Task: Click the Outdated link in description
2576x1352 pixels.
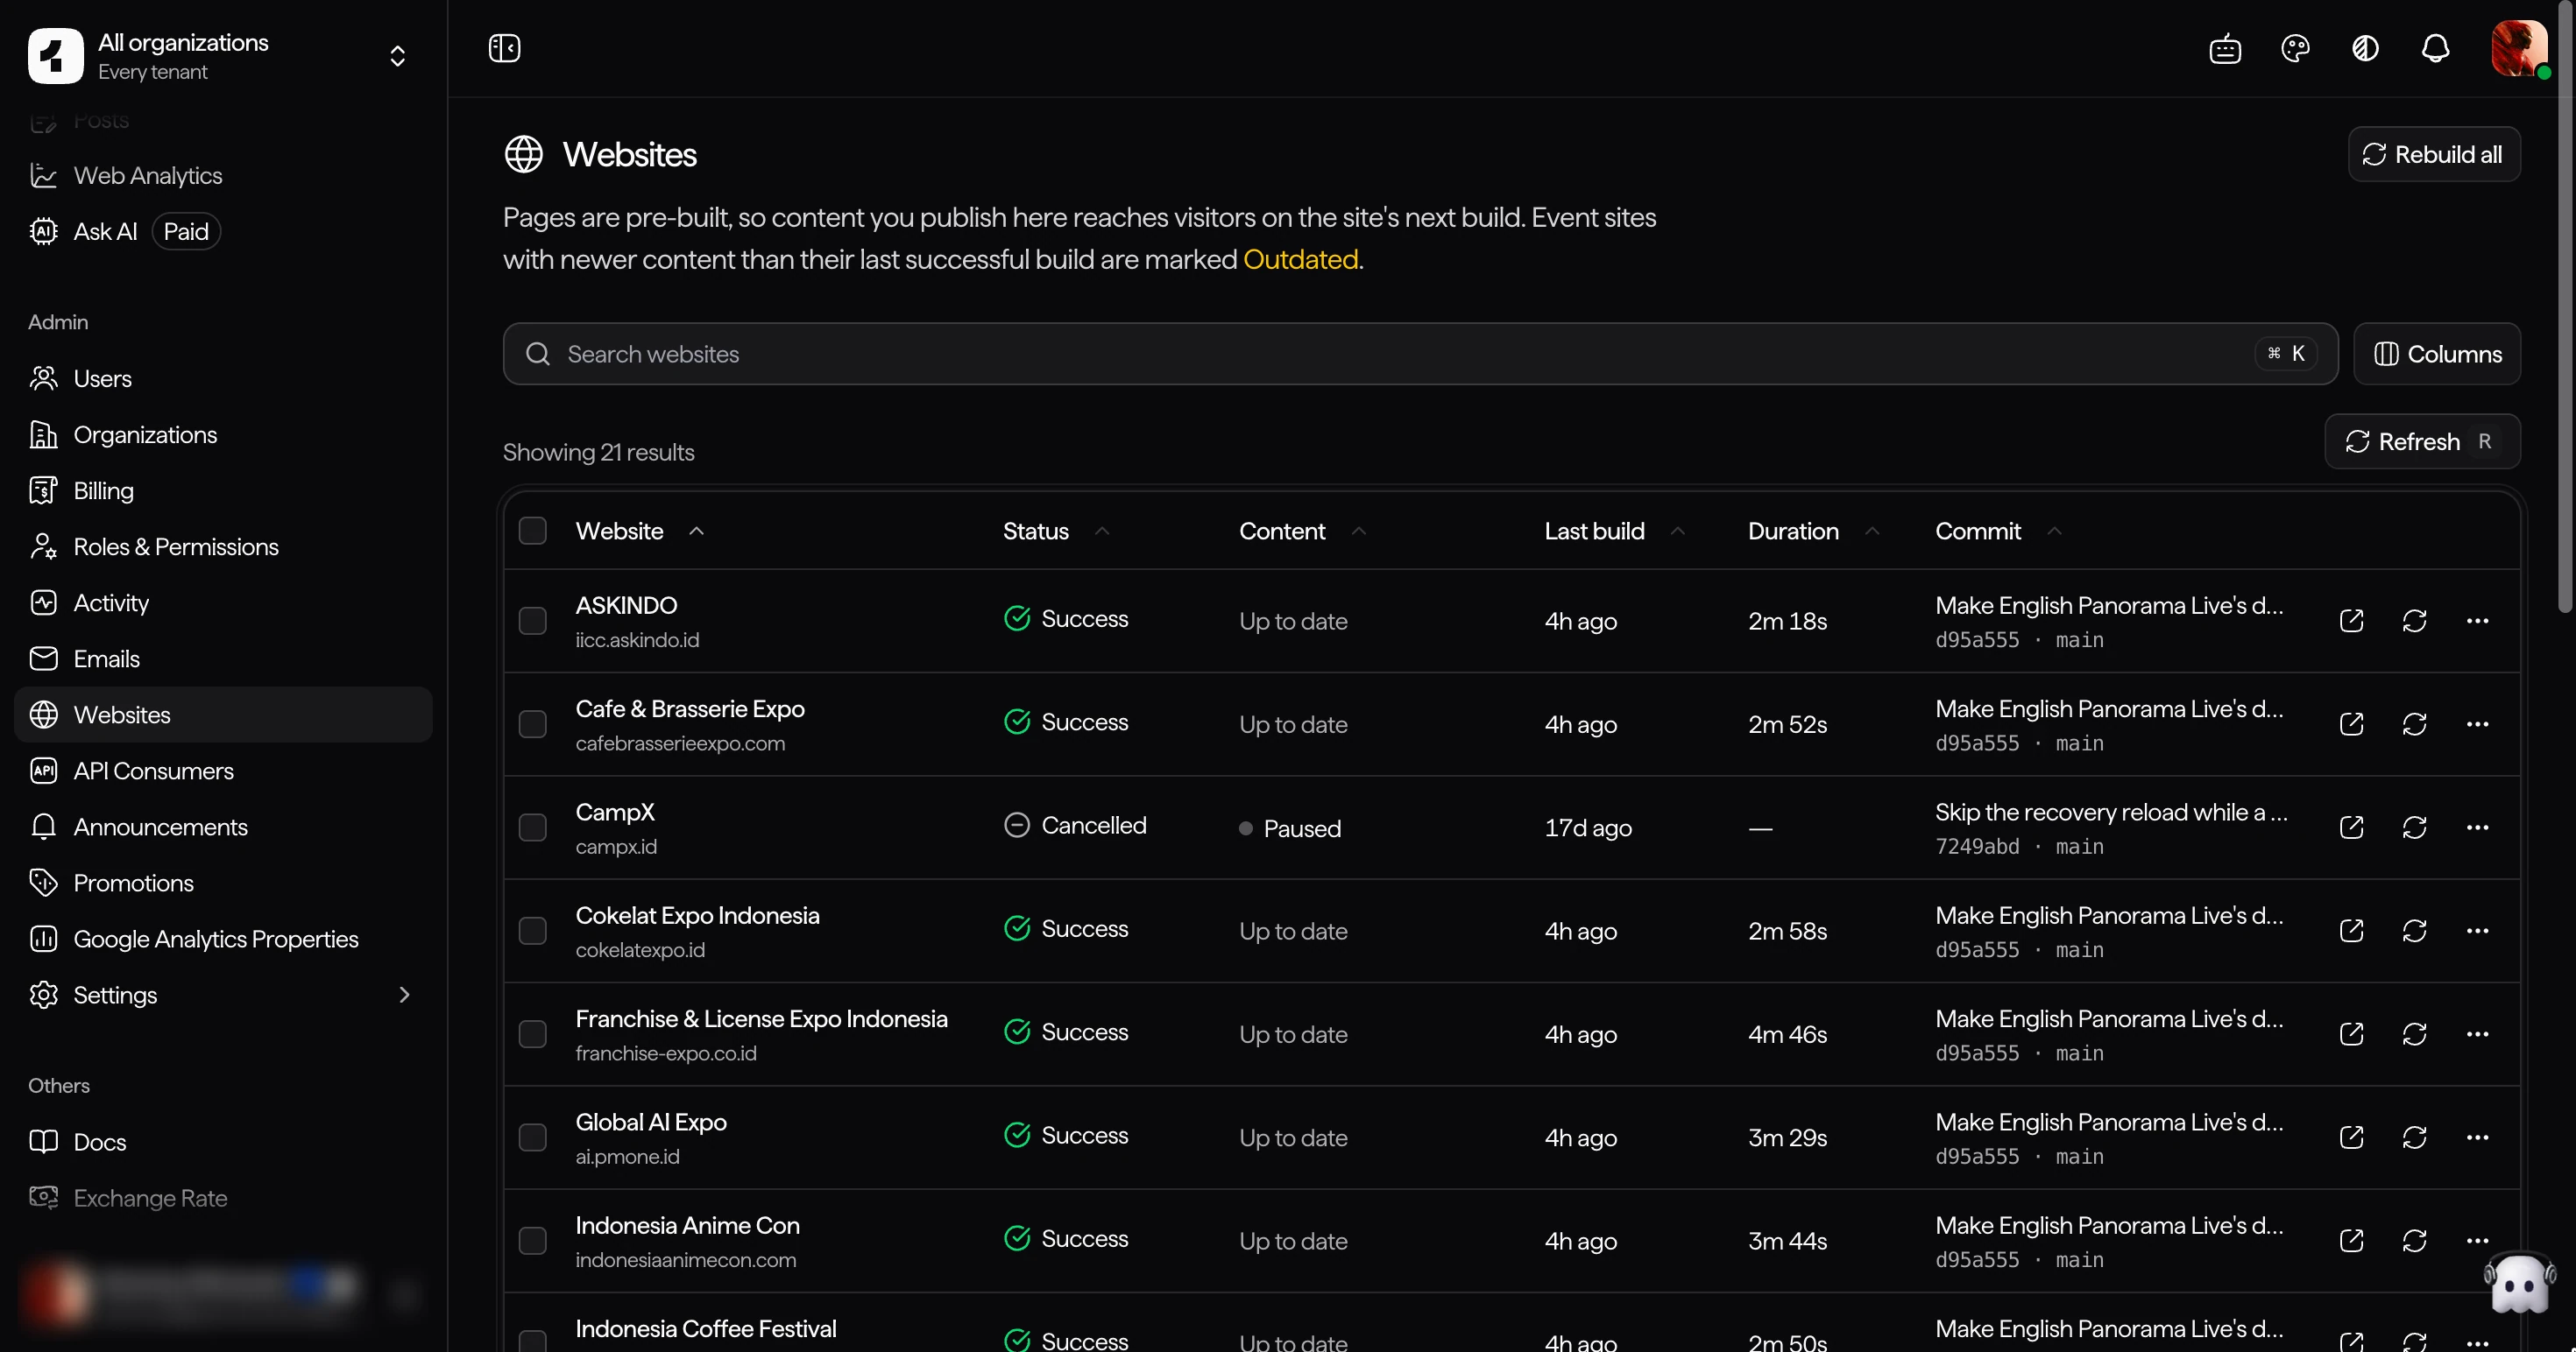Action: click(1300, 260)
